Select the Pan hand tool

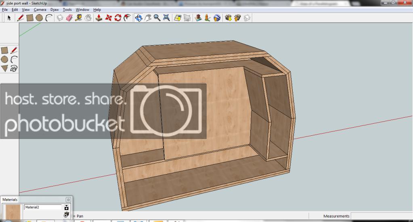pos(148,18)
